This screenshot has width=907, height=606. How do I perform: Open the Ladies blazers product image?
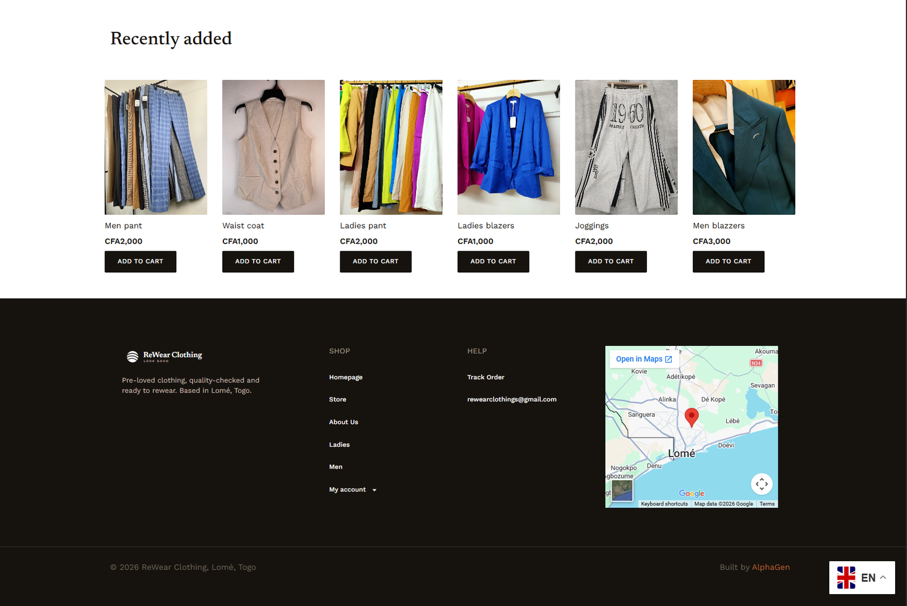pyautogui.click(x=508, y=147)
